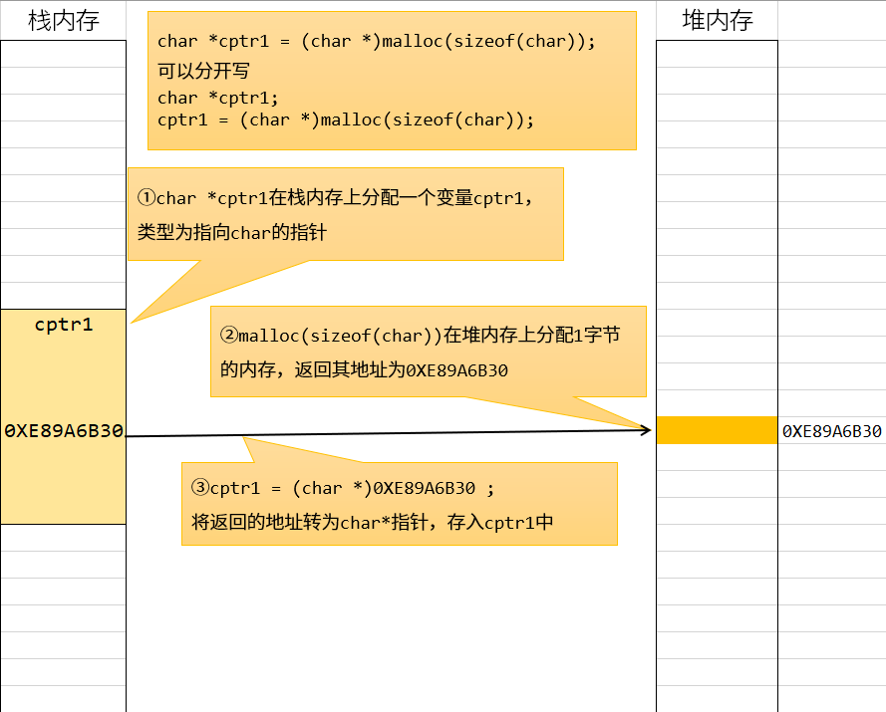Click the "堆内存" header label

[x=717, y=20]
